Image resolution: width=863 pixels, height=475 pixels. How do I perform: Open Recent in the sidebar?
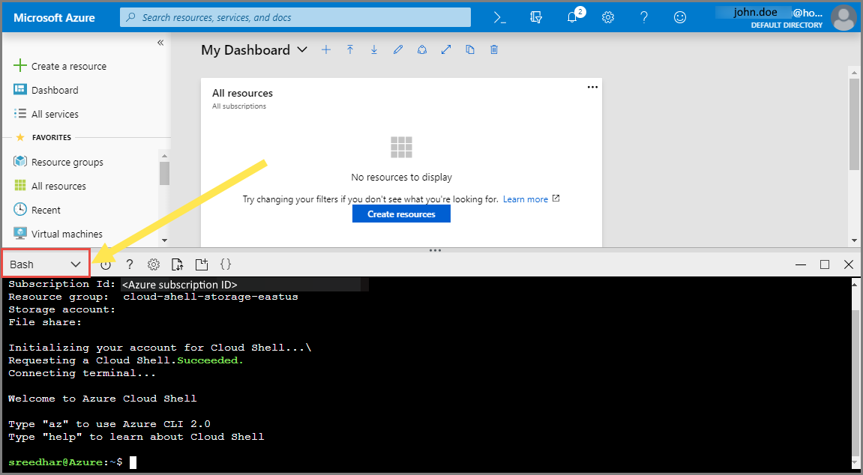coord(37,210)
